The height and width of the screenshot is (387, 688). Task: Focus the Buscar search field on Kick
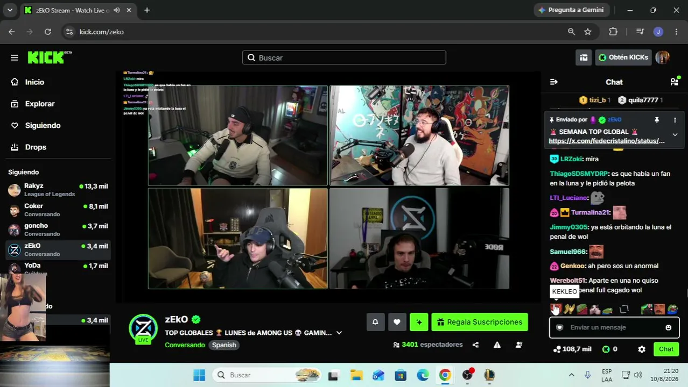tap(344, 58)
